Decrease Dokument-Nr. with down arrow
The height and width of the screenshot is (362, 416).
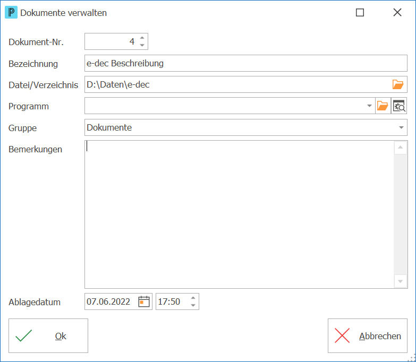click(142, 45)
